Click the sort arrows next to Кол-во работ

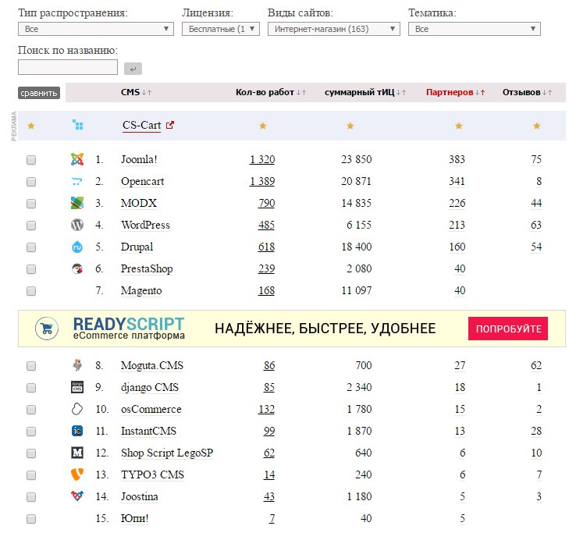(301, 93)
